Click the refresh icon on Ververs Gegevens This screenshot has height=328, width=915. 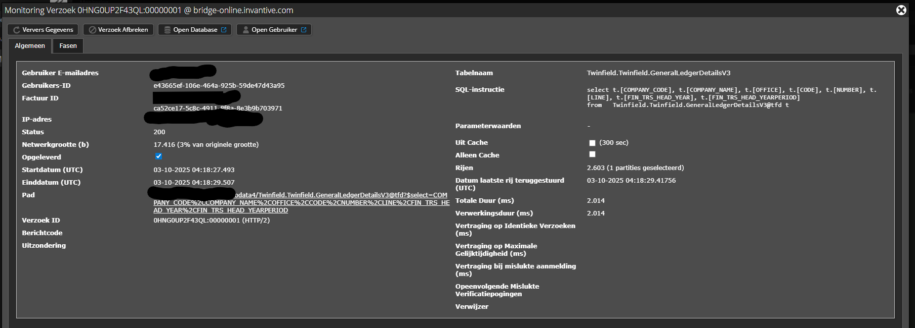click(16, 30)
